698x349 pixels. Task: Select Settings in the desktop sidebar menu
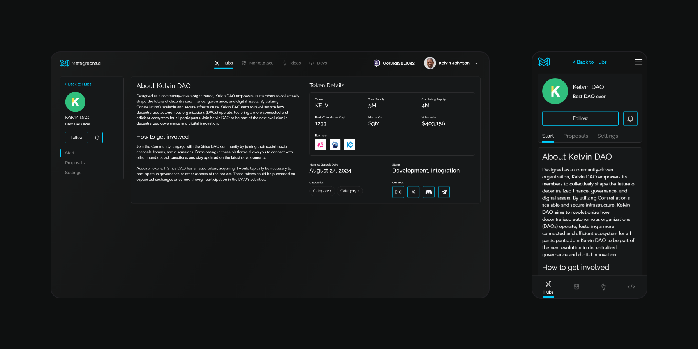[x=73, y=173]
